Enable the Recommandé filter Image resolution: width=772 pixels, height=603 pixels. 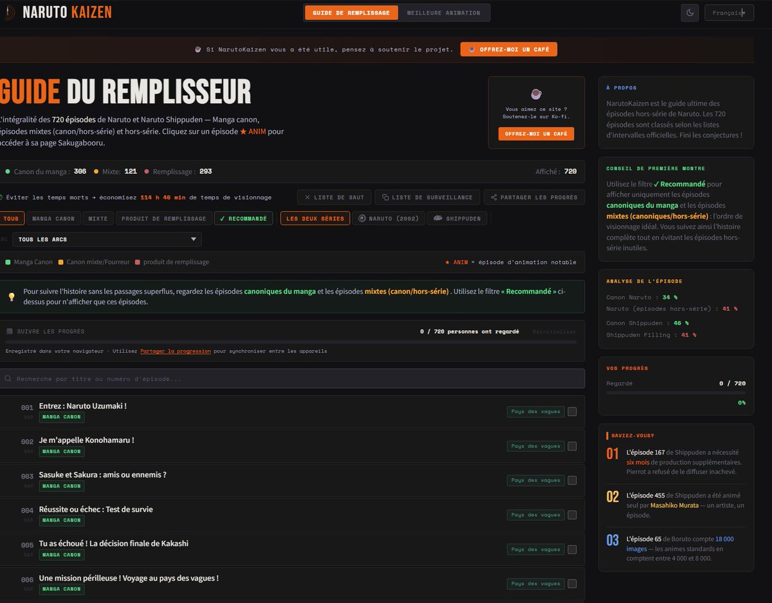click(243, 218)
